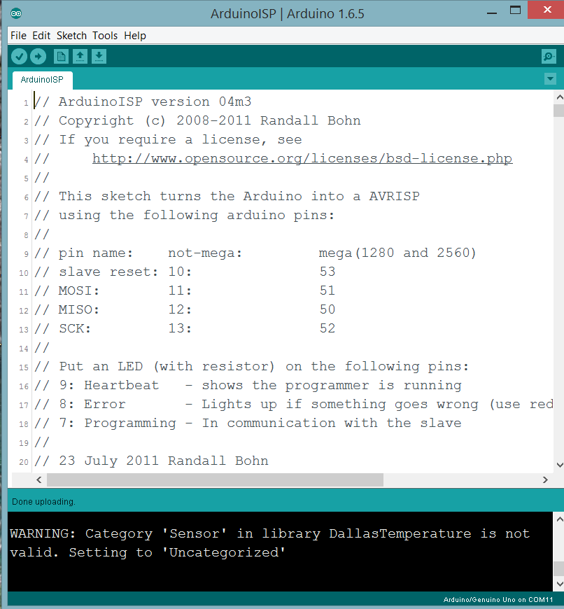The height and width of the screenshot is (609, 564).
Task: Click the '9: Heartbeat' comment line
Action: tap(248, 385)
